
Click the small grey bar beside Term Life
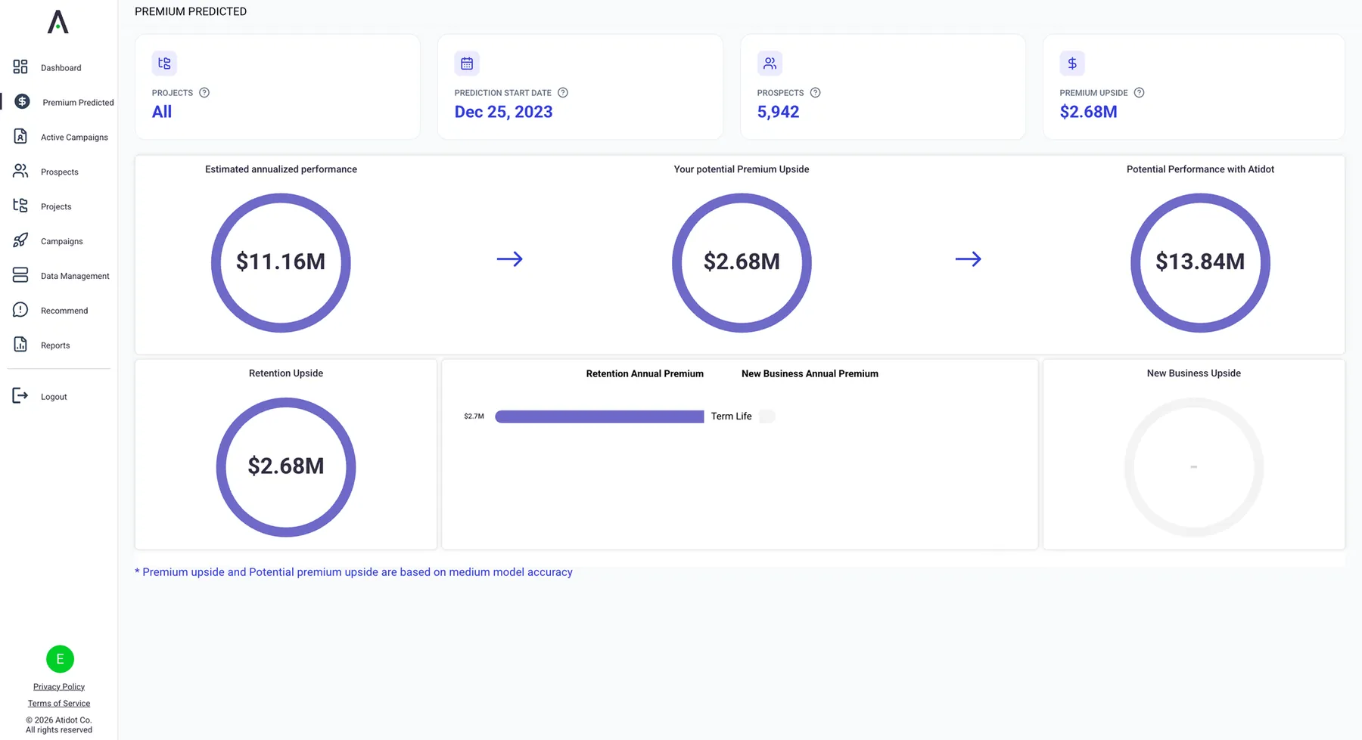pyautogui.click(x=767, y=416)
